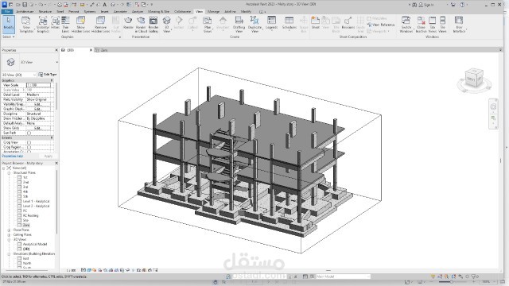Click the ViewCube in the 3D view
The height and width of the screenshot is (286, 509).
[x=474, y=78]
